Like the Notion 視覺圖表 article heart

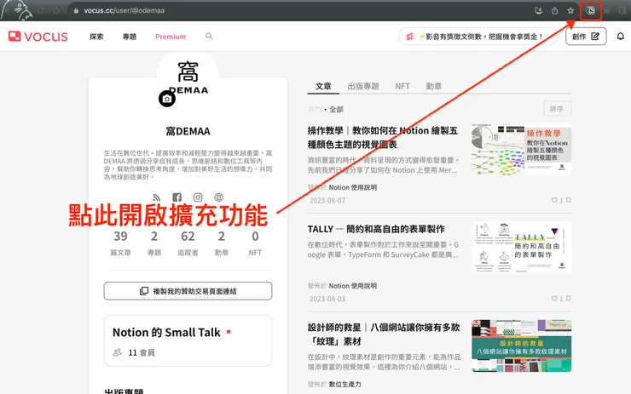[x=554, y=200]
